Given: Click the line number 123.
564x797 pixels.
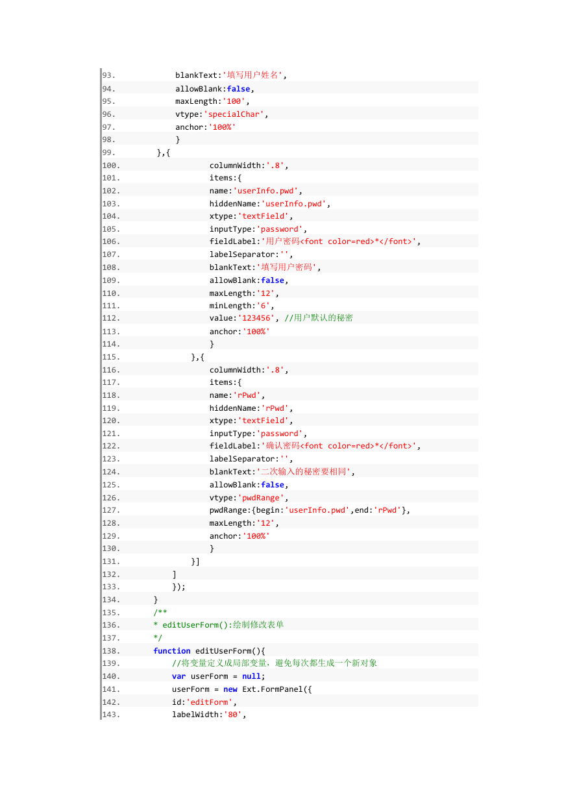Looking at the screenshot, I should (111, 459).
